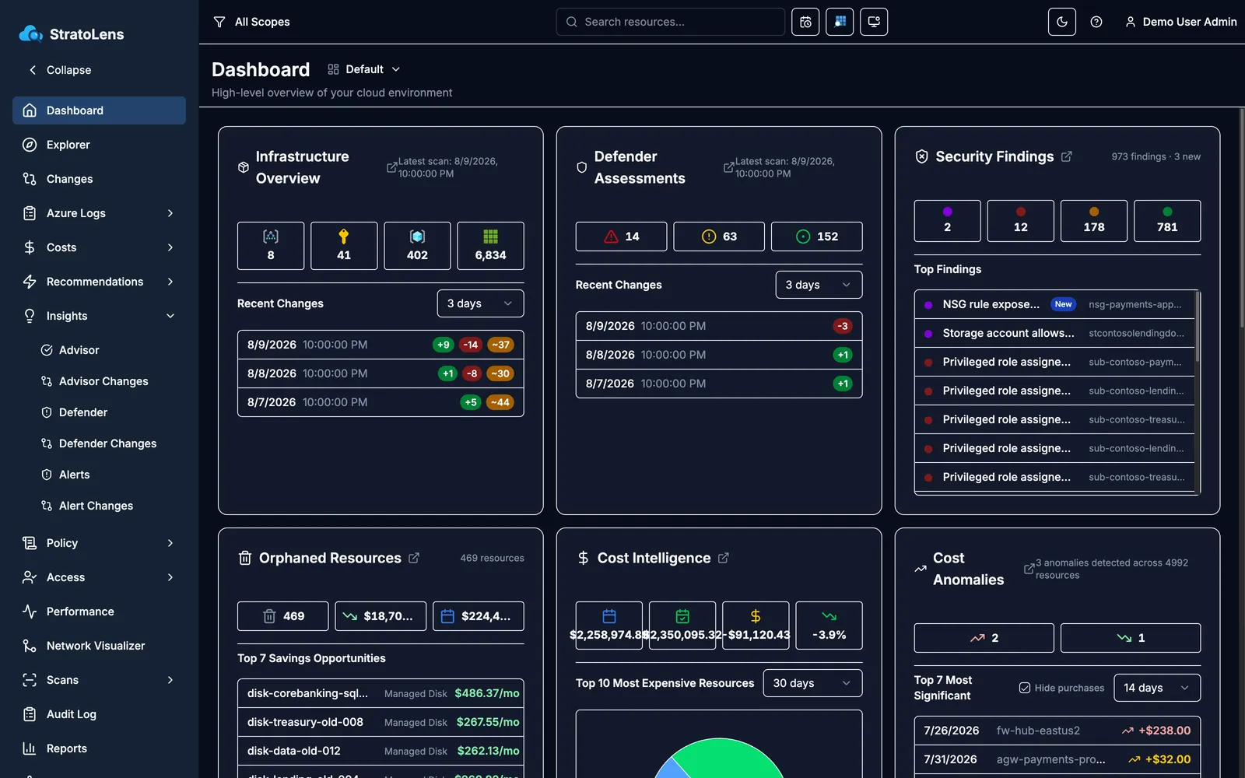Open All Scopes filter
The width and height of the screenshot is (1245, 778).
tap(251, 22)
